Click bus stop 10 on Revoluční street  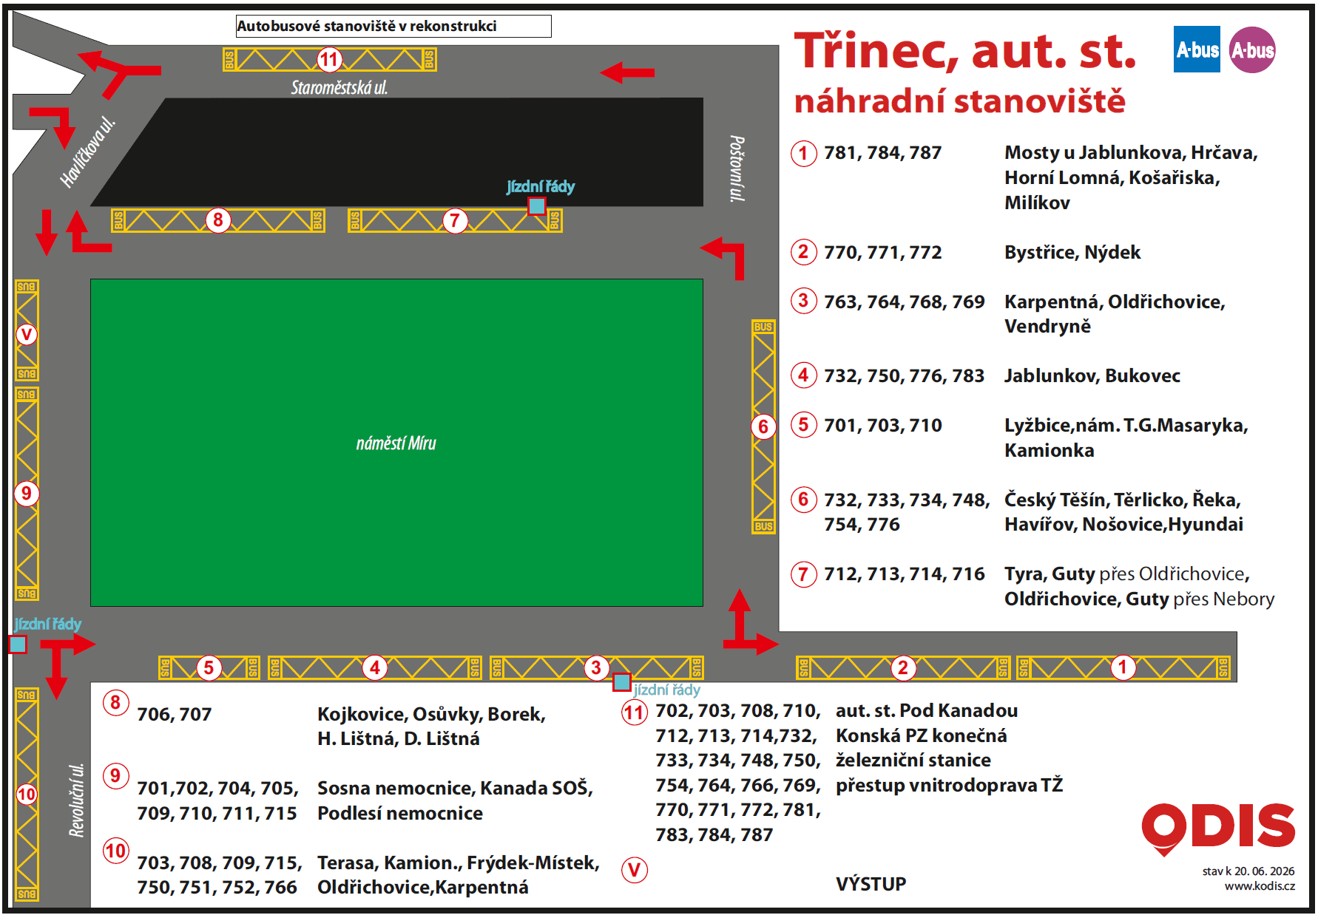(x=27, y=795)
